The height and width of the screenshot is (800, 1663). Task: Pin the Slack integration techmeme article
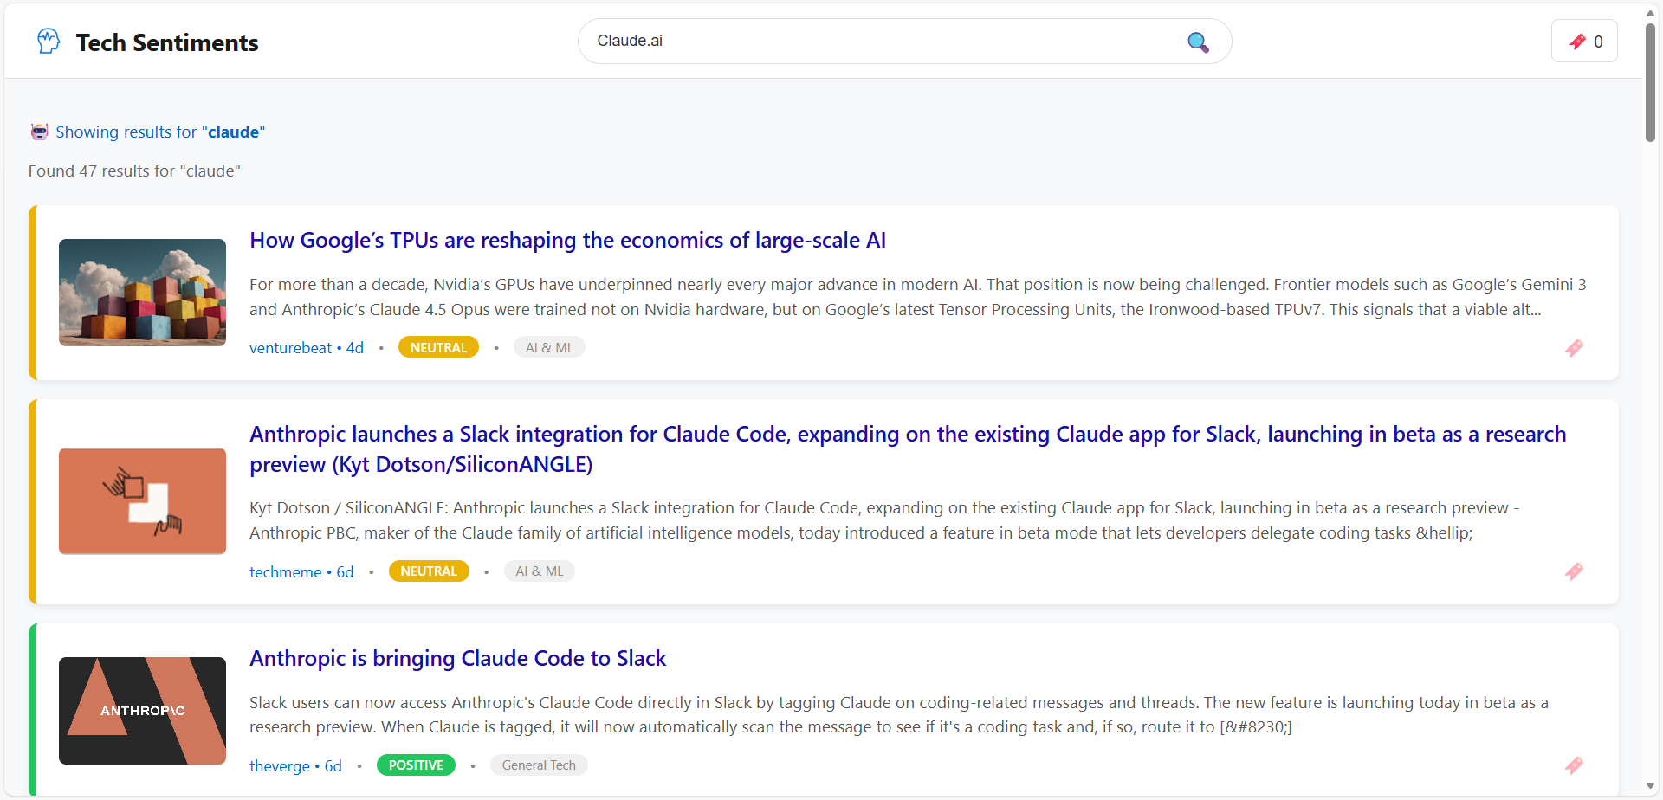click(x=1574, y=571)
